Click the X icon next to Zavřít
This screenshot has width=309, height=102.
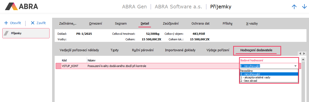(x=32, y=23)
